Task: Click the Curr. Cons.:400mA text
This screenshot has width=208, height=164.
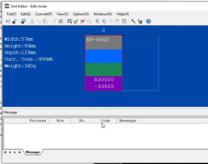Action: [x=28, y=59]
